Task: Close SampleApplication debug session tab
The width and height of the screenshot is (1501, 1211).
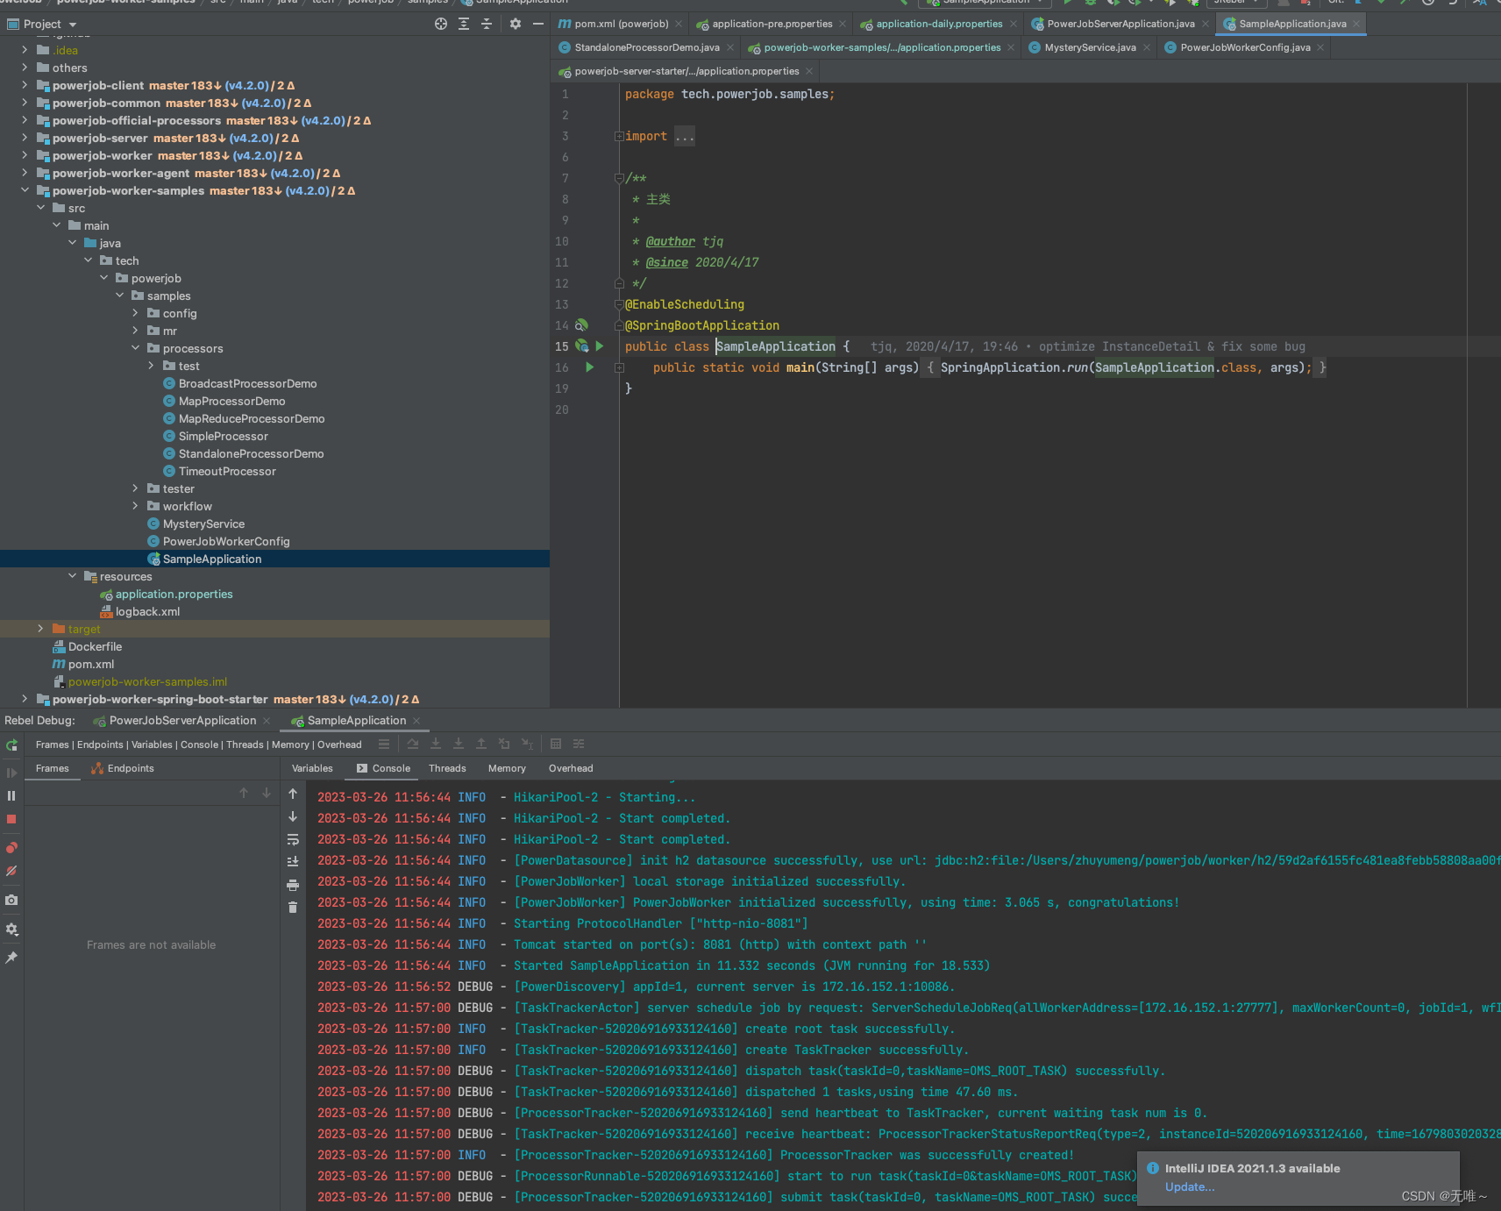Action: click(416, 721)
